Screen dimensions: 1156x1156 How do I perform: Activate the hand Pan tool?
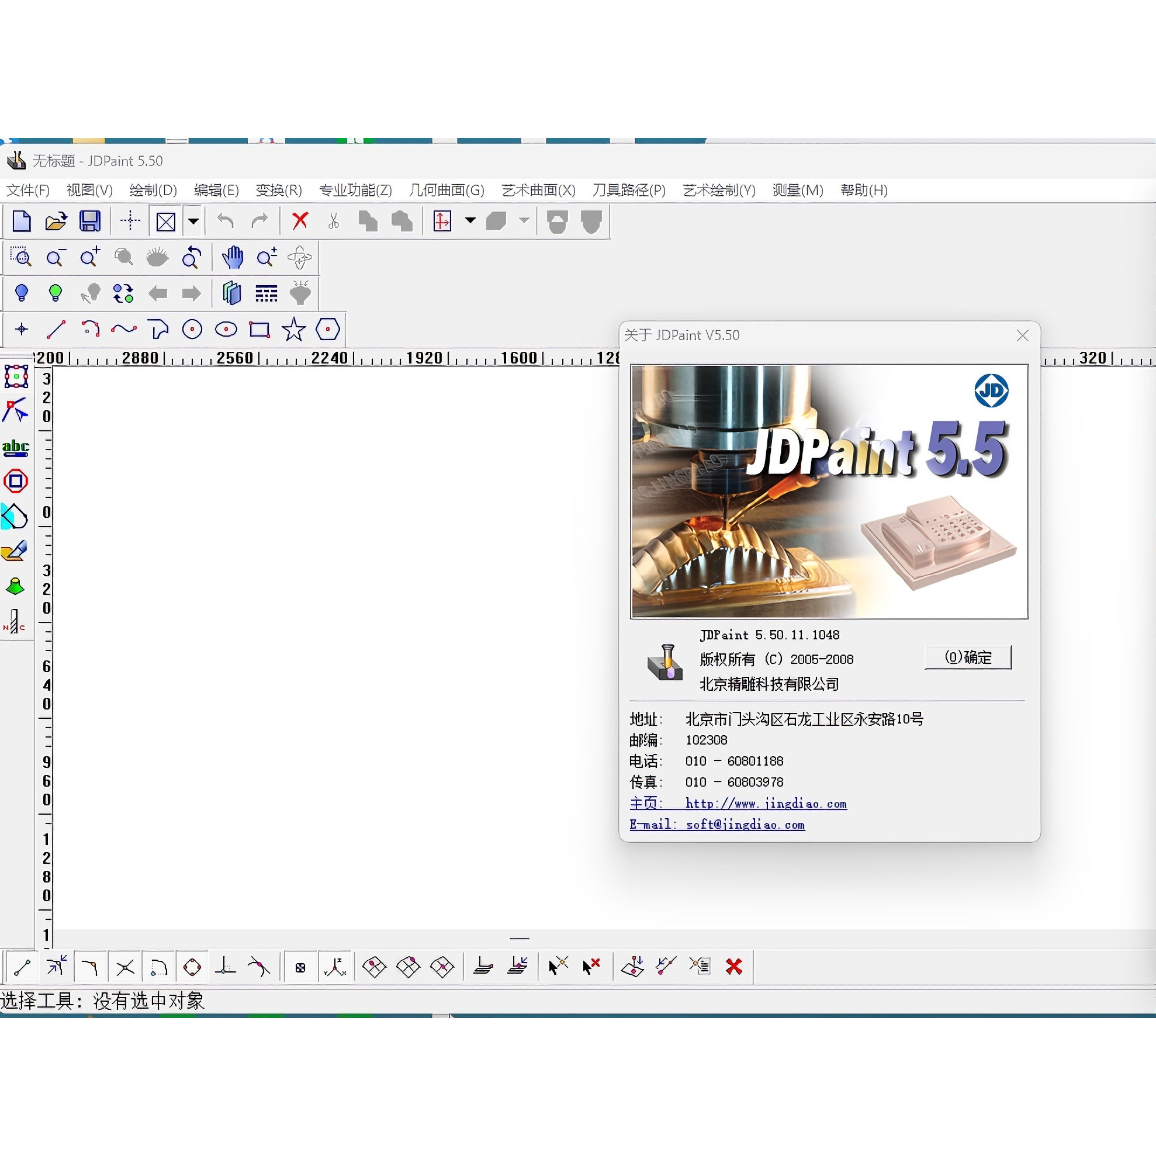pyautogui.click(x=233, y=257)
